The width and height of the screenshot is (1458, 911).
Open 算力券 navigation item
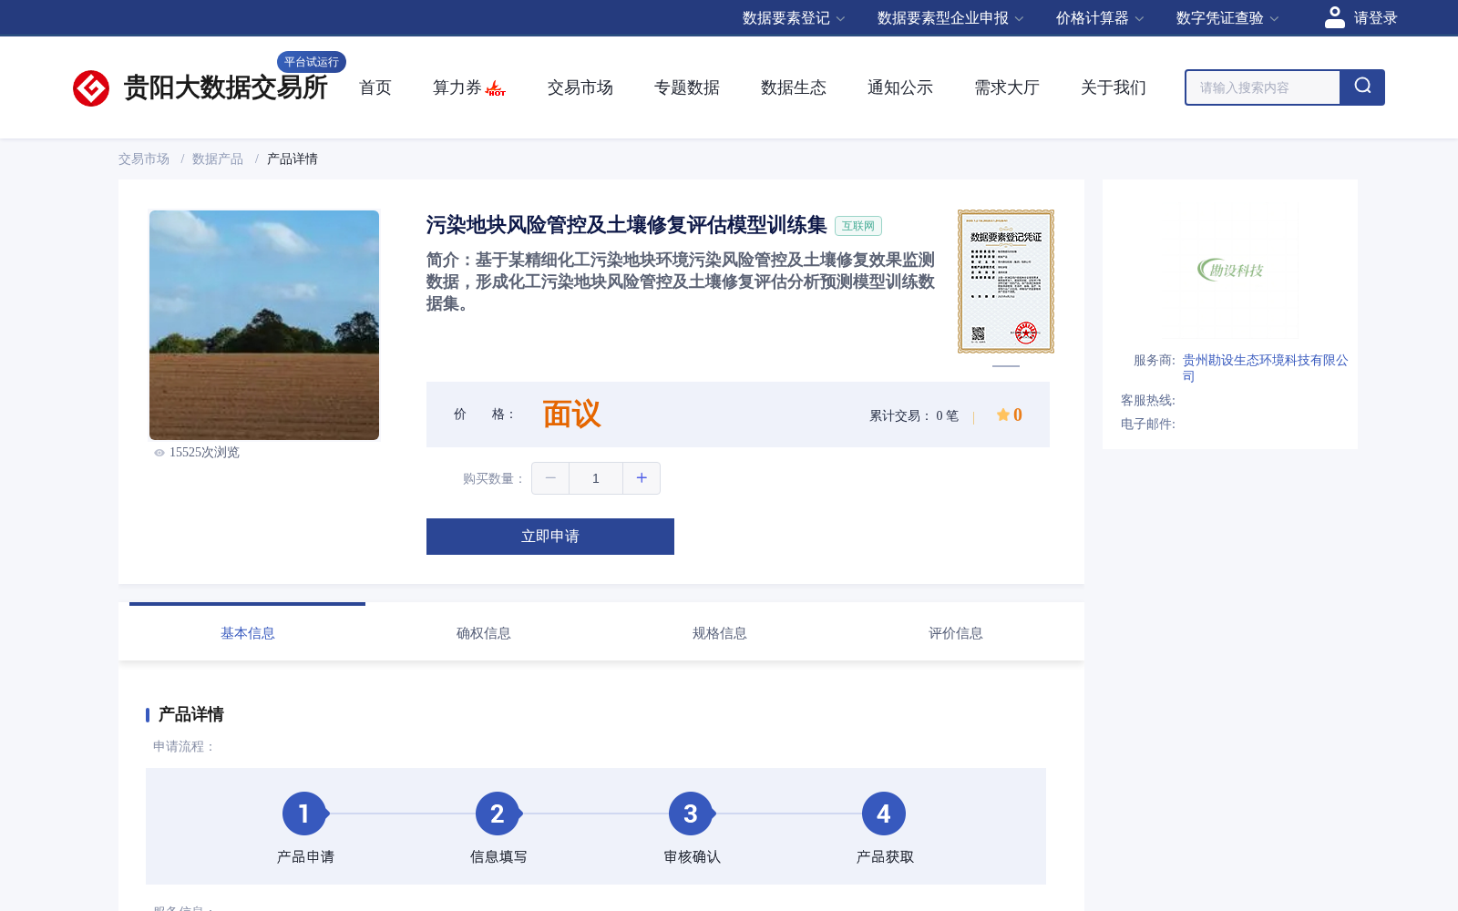tap(457, 87)
